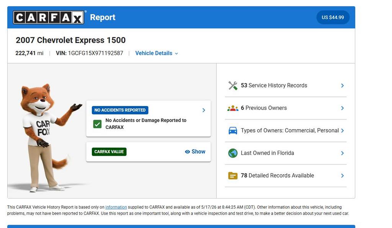Click the Report heading text
This screenshot has width=392, height=228.
pyautogui.click(x=103, y=17)
